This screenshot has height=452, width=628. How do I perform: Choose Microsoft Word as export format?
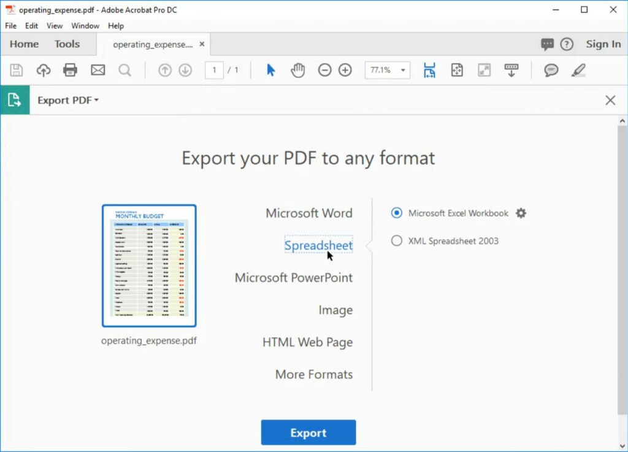point(308,213)
